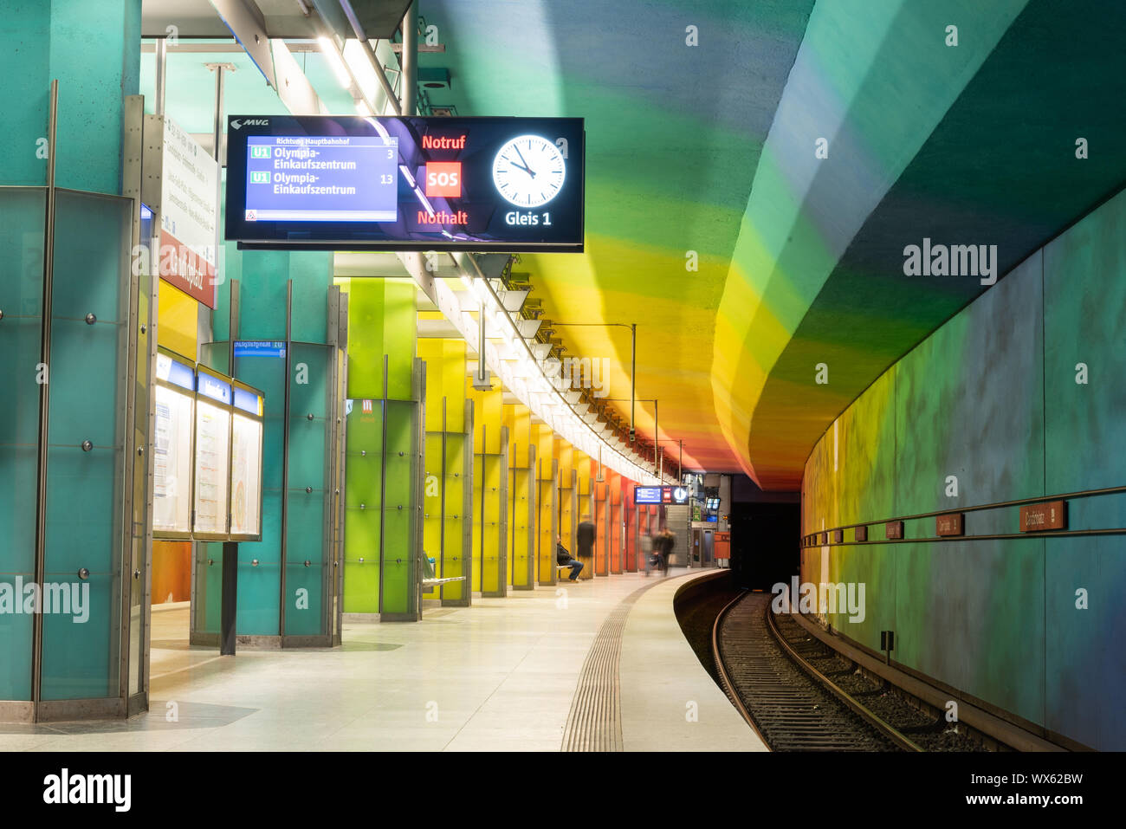Click the 'Nothalt' label

coord(442,217)
